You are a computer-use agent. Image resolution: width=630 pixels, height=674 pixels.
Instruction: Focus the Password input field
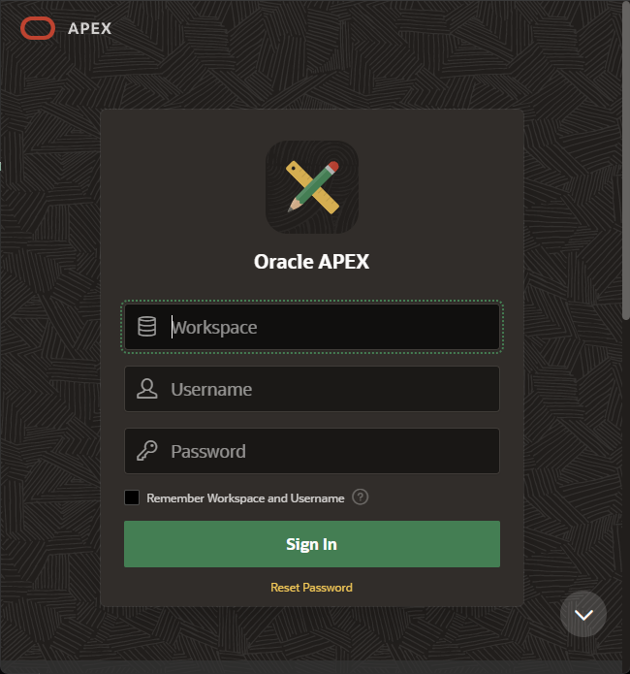pos(312,451)
